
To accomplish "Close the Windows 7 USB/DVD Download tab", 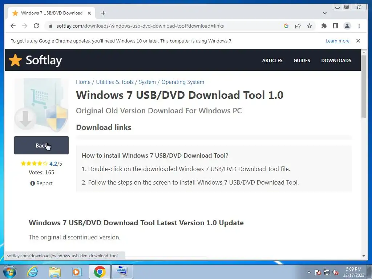I will point(89,13).
